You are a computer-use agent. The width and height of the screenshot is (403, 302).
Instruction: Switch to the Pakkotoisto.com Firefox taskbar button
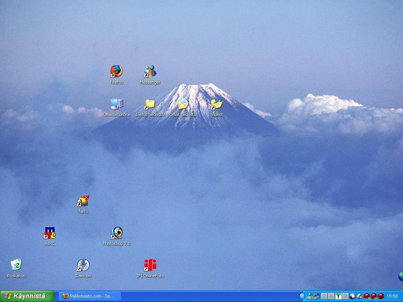coord(90,296)
